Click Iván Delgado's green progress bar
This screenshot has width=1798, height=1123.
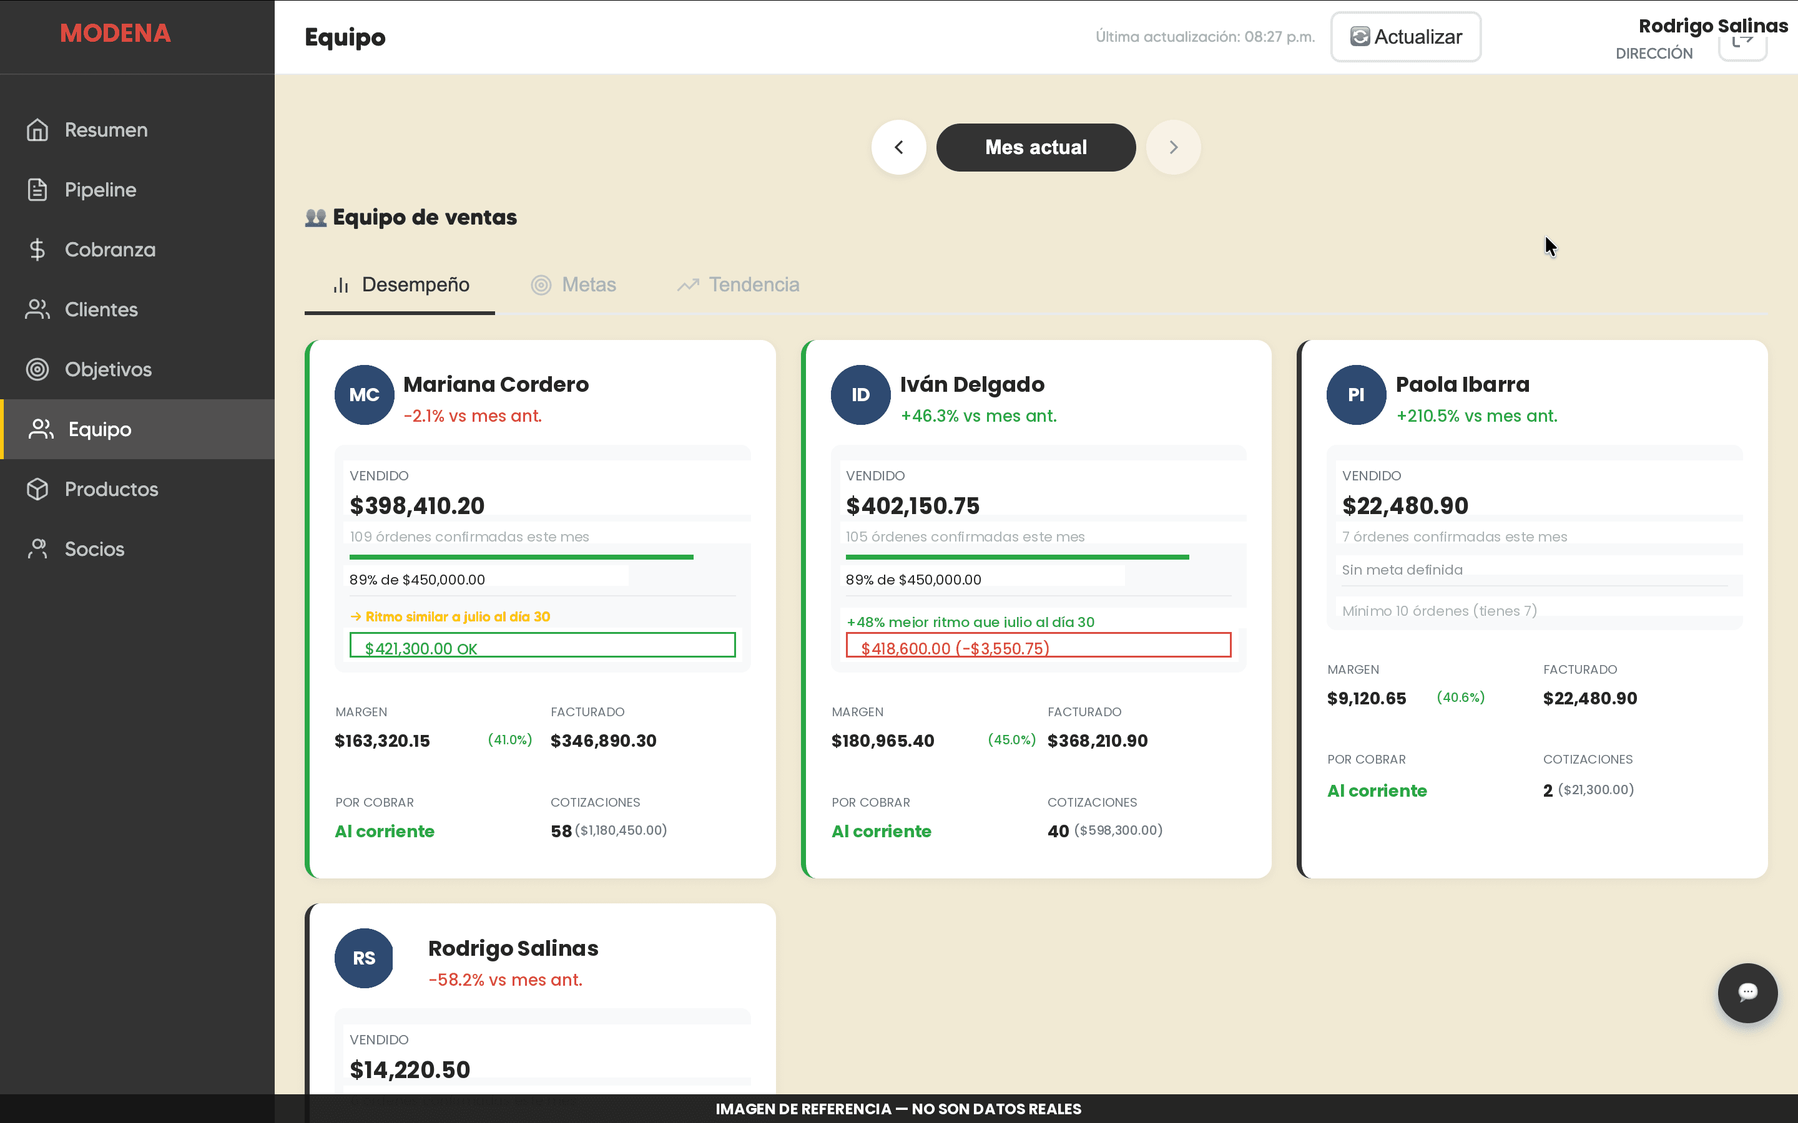pos(1017,557)
